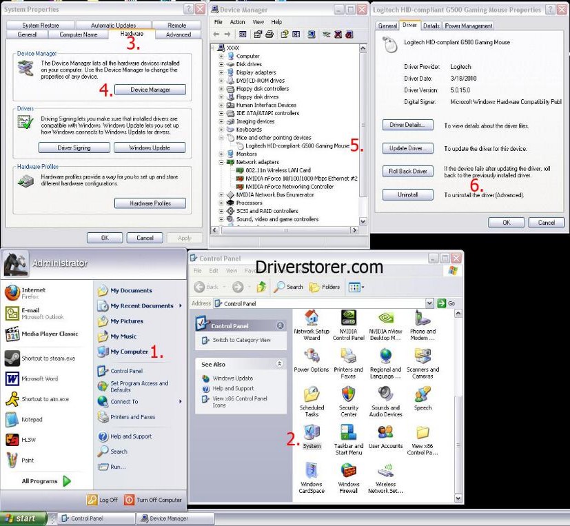This screenshot has width=570, height=526.
Task: Open Wireless Network Setup icon
Action: tap(385, 478)
